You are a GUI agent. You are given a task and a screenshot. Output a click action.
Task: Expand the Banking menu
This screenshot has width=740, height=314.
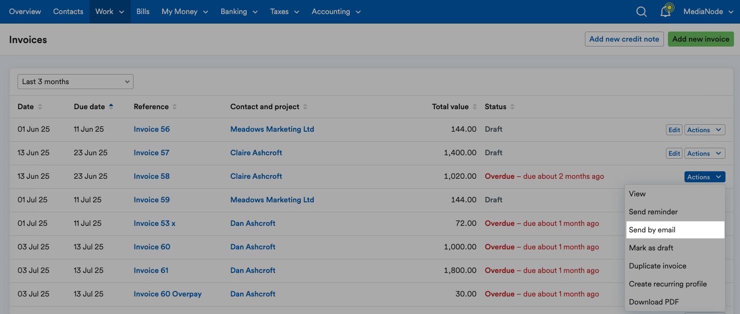[x=239, y=12]
